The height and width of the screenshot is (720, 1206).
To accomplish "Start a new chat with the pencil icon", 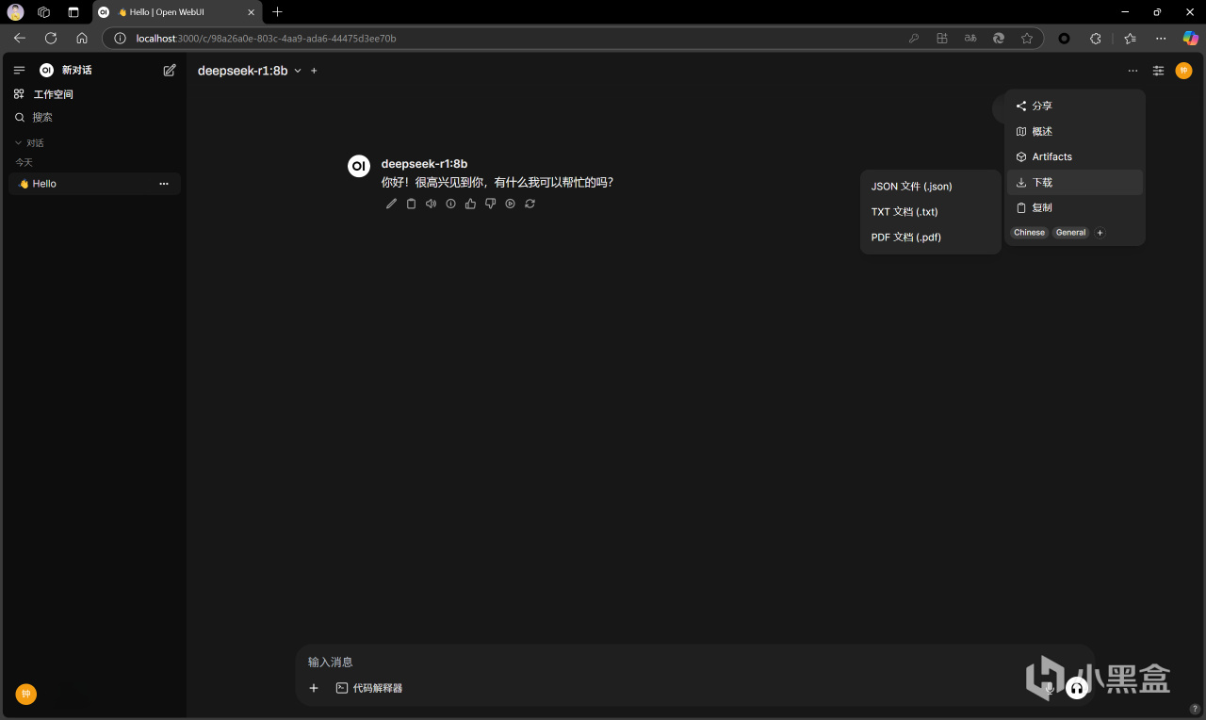I will [x=170, y=71].
